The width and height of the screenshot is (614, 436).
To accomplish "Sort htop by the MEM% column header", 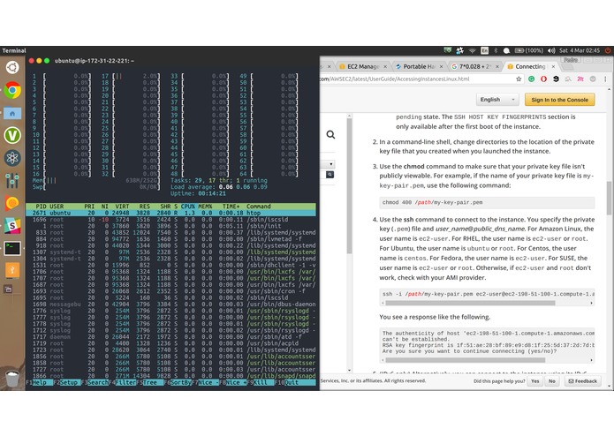I will tap(205, 207).
